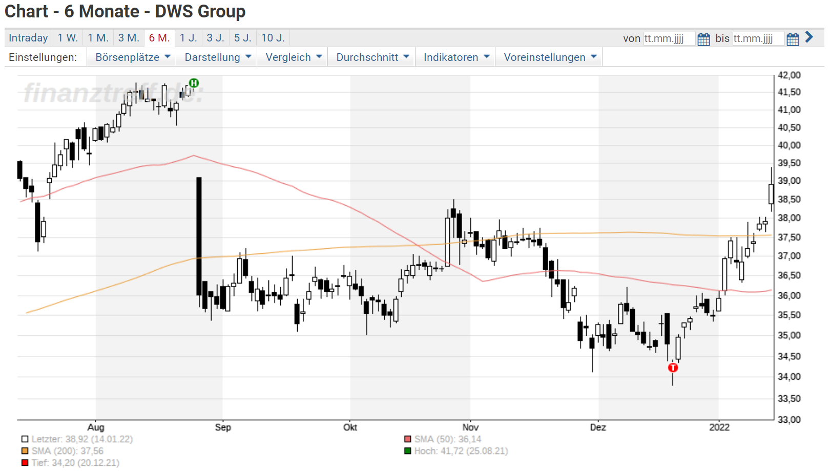Select the 1 M. time range tab
Image resolution: width=830 pixels, height=476 pixels.
[98, 38]
